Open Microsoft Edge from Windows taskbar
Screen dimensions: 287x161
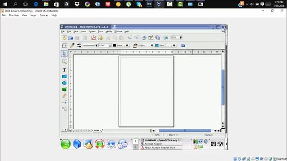click(36, 4)
